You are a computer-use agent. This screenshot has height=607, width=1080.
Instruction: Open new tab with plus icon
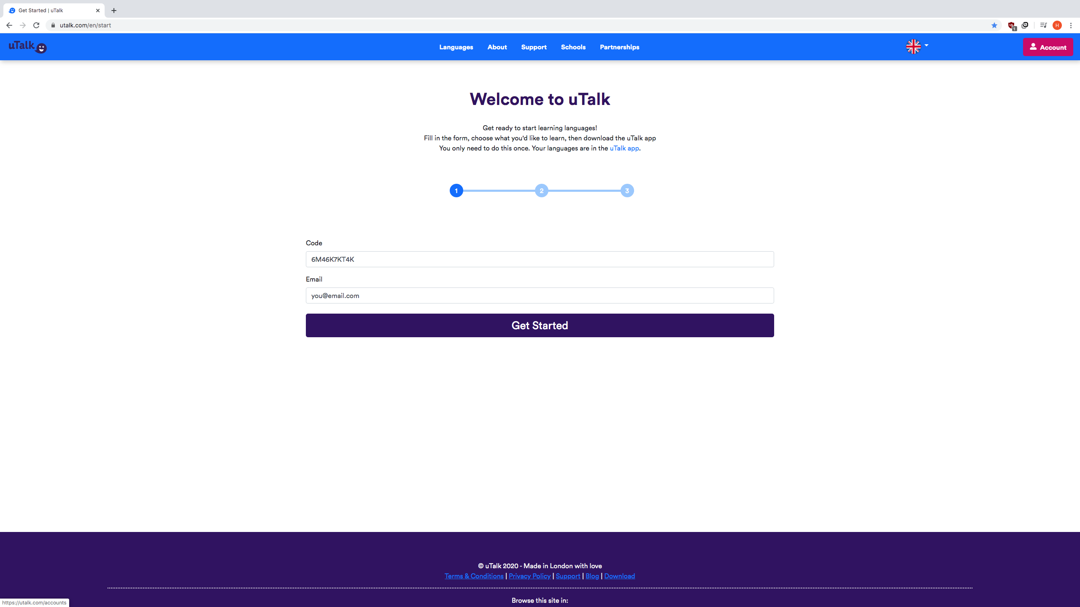pos(114,11)
